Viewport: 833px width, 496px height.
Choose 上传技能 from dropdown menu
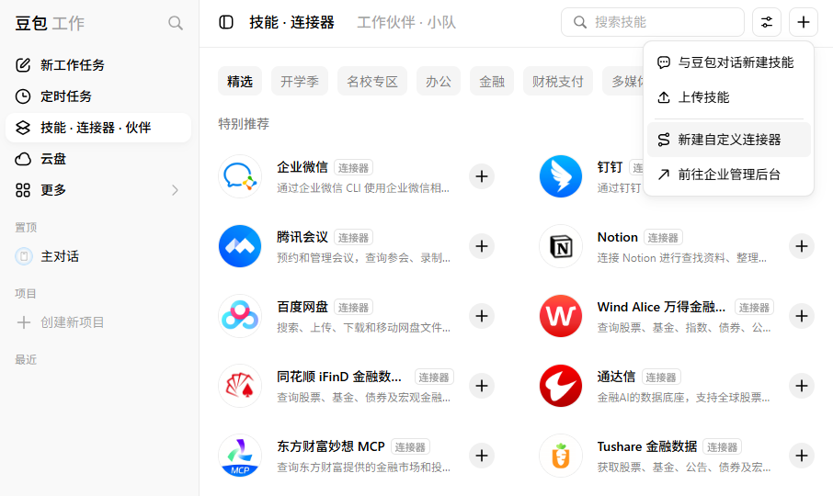point(728,97)
